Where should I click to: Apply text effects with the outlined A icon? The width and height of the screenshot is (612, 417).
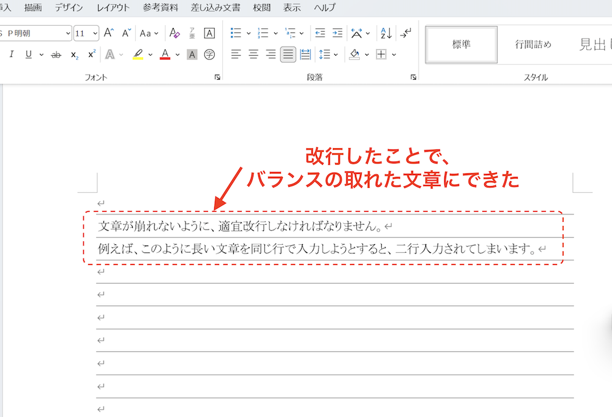[x=110, y=54]
